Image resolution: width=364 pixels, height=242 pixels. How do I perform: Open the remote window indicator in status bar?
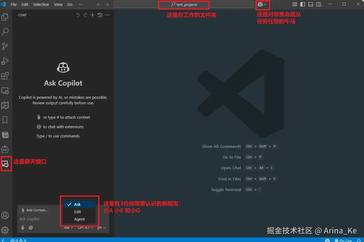[3, 240]
